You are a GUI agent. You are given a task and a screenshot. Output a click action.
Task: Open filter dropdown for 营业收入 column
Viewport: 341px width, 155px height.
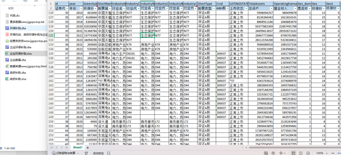coord(295,8)
